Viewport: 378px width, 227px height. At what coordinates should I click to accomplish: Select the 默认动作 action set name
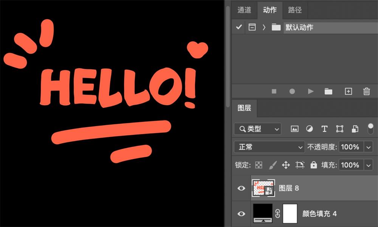pyautogui.click(x=299, y=28)
